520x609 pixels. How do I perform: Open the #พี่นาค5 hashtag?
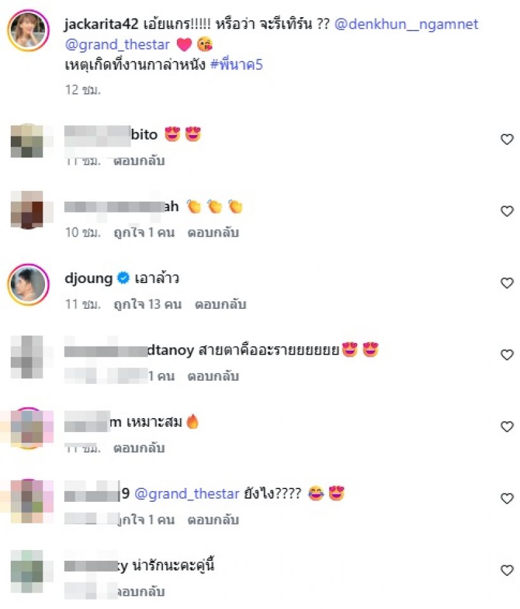[237, 64]
